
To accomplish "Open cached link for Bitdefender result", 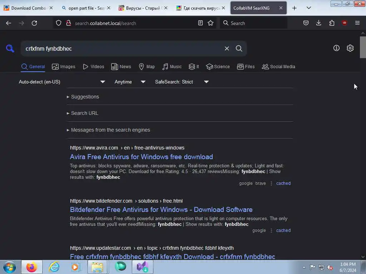I will pos(283,230).
